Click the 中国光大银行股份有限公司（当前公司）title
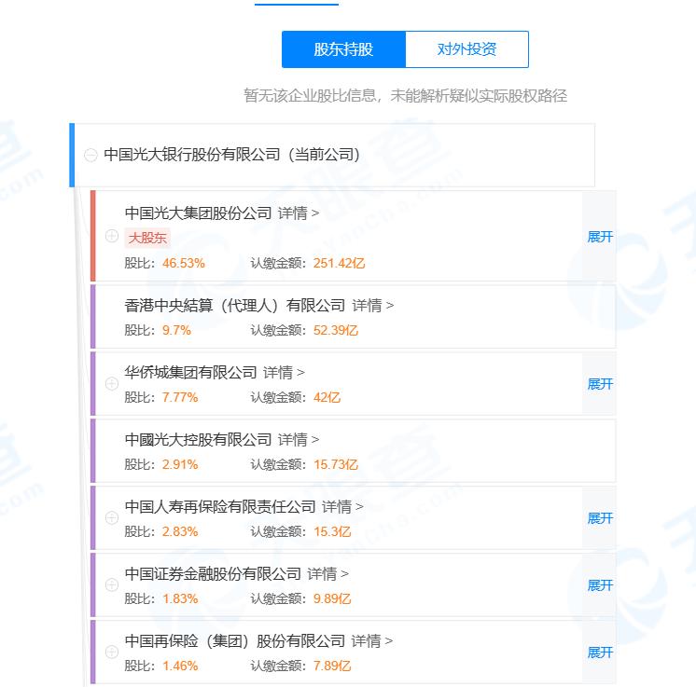The height and width of the screenshot is (687, 696). [x=231, y=155]
